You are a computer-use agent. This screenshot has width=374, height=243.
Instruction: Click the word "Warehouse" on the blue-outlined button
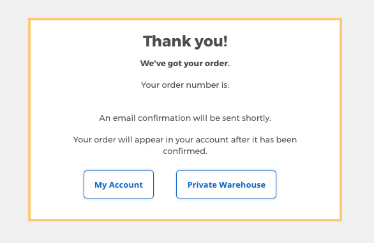pyautogui.click(x=243, y=184)
